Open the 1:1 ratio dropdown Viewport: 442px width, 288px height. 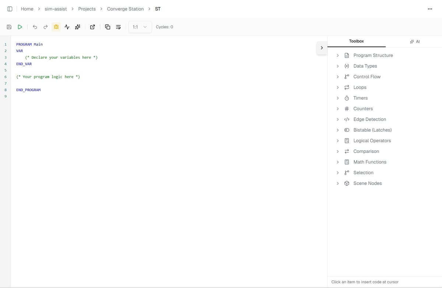140,27
